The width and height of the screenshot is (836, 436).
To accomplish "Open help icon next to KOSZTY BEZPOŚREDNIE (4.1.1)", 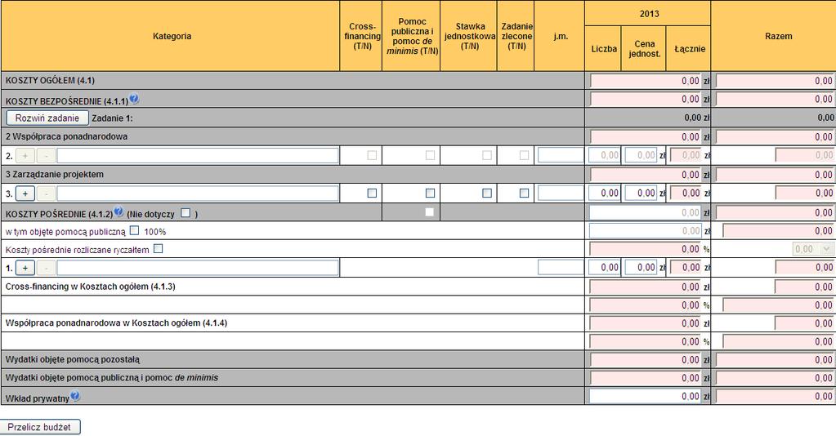I will point(134,99).
